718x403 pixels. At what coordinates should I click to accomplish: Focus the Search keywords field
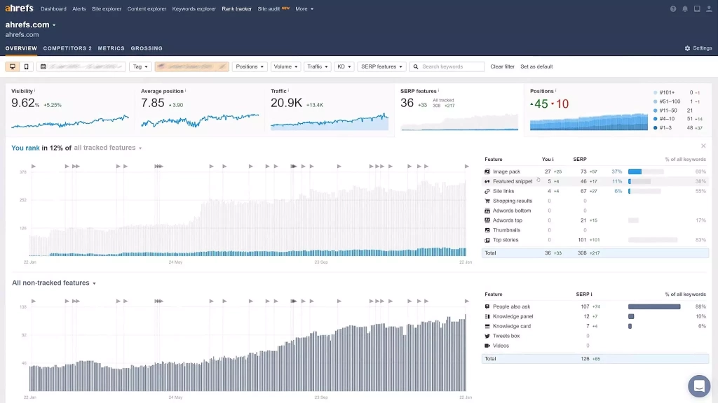pos(447,66)
